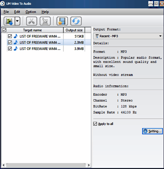Click music note icon of 2.3MB file
This screenshot has height=169, width=164.
[x=16, y=42]
